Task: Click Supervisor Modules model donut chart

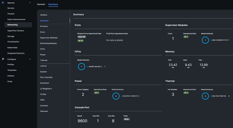Action: (205, 40)
